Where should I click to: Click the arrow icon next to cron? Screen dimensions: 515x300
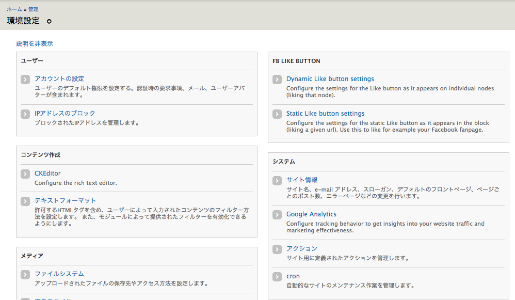277,277
